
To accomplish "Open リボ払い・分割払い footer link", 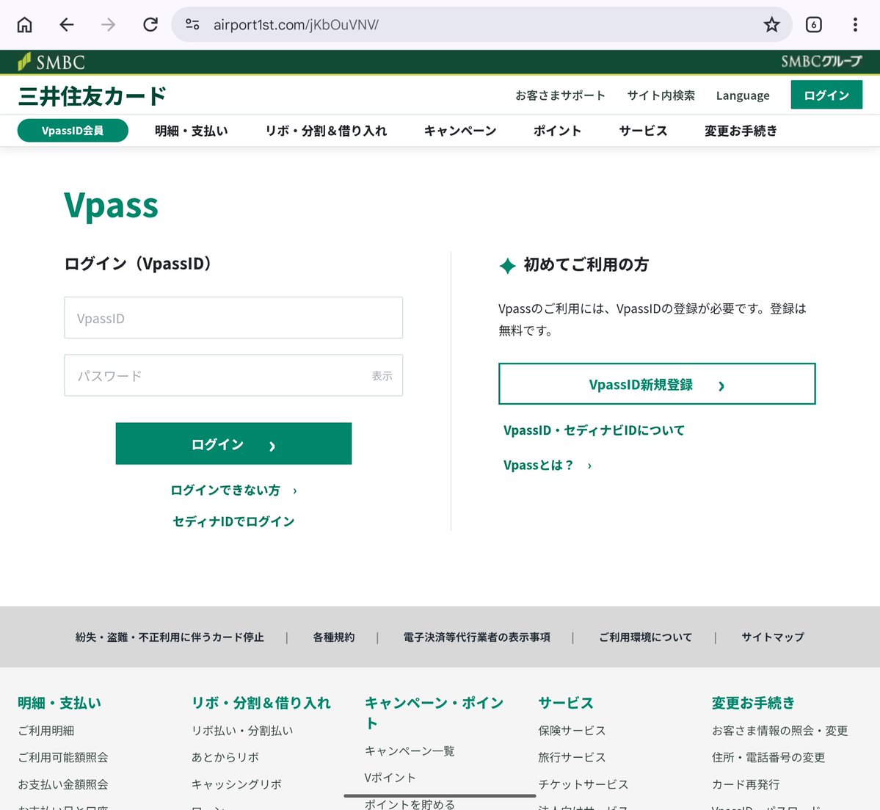I will coord(242,730).
